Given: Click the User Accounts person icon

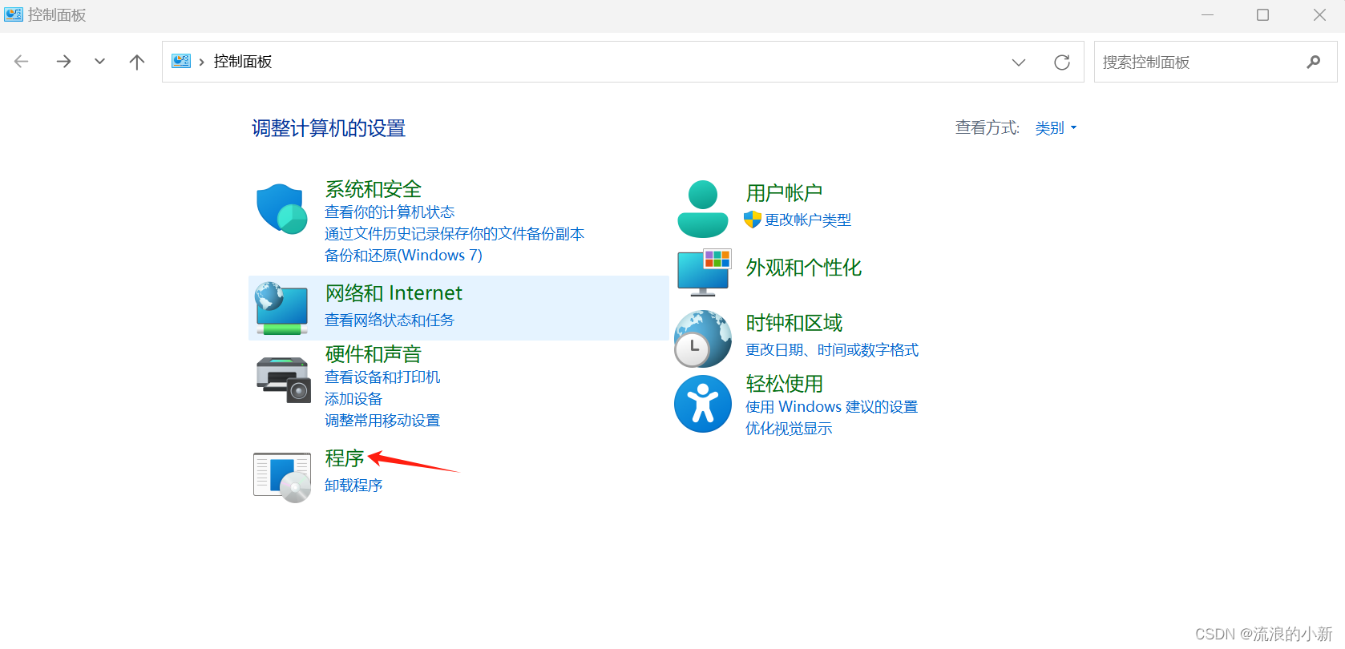Looking at the screenshot, I should coord(702,209).
